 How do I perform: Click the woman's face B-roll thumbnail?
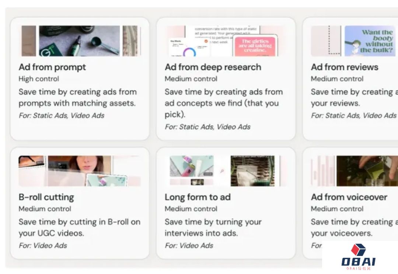[80, 171]
